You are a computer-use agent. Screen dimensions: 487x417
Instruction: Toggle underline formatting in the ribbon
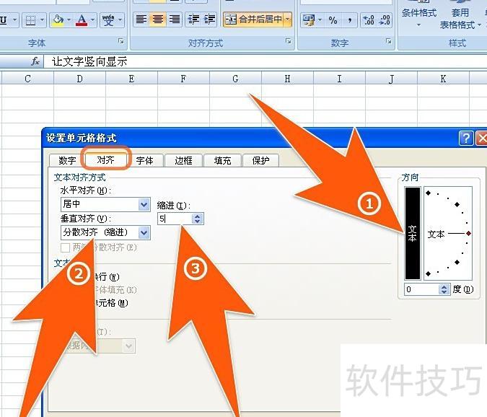[4, 20]
